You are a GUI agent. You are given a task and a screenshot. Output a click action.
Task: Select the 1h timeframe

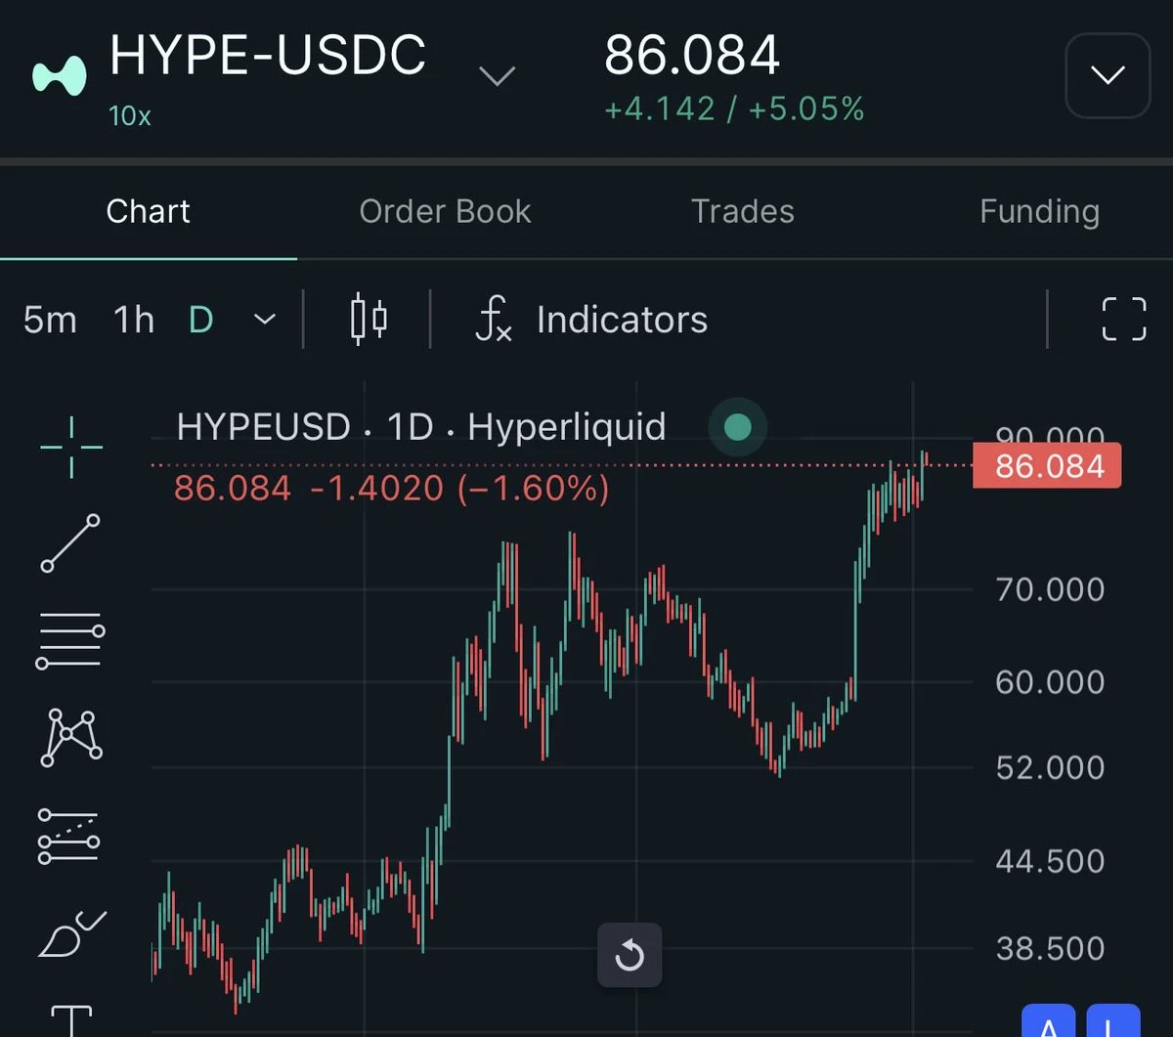coord(134,320)
